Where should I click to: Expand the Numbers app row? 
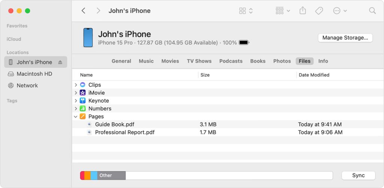pyautogui.click(x=76, y=109)
